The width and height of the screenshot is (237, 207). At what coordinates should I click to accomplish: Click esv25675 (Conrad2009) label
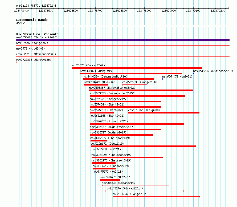(88, 65)
